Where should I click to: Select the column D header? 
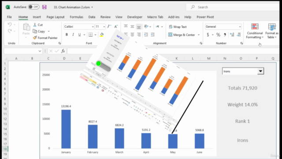(x=64, y=58)
